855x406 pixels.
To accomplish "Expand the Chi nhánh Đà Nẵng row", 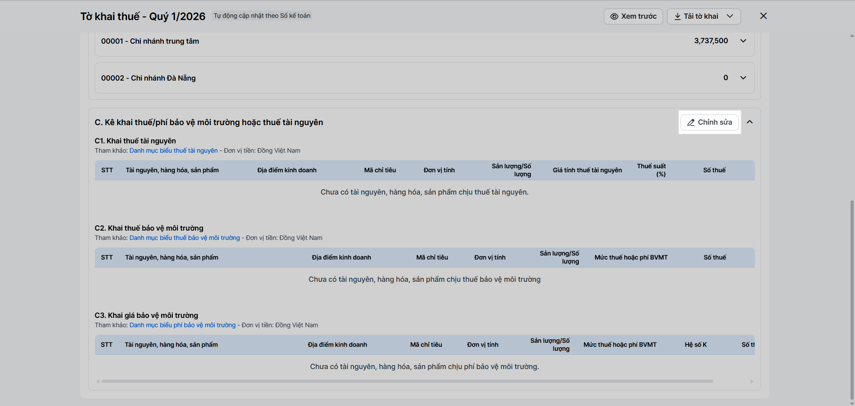I will click(x=743, y=78).
